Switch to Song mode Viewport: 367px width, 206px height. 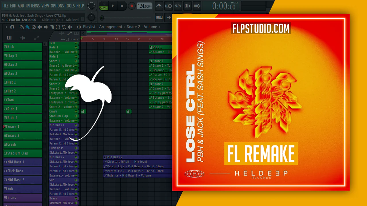pos(104,8)
